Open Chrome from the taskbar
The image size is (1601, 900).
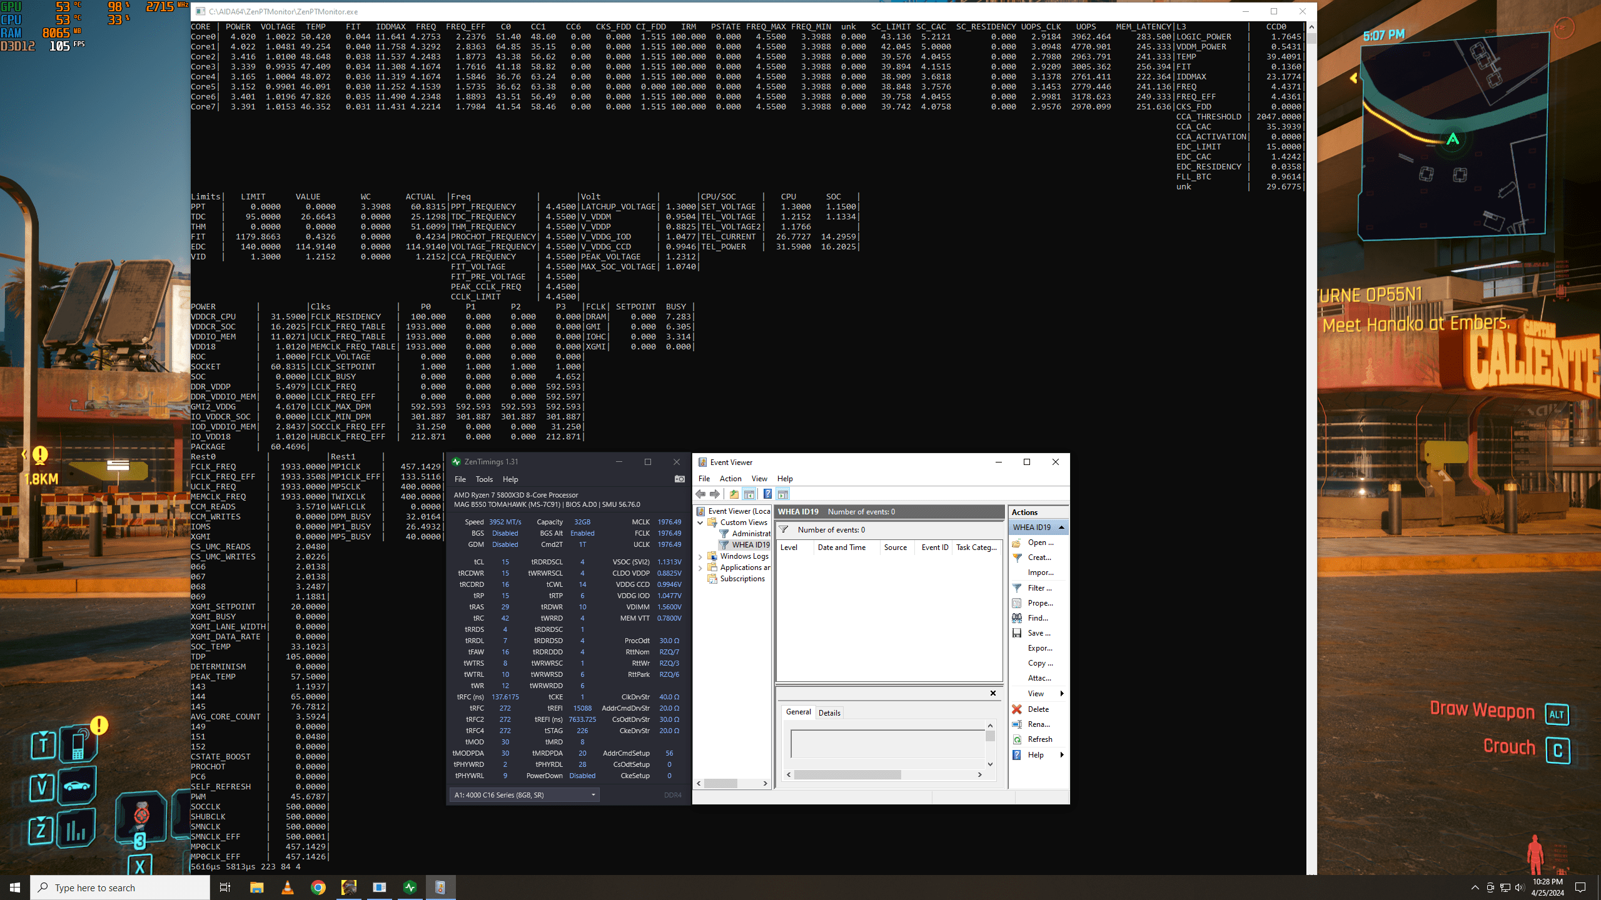318,887
